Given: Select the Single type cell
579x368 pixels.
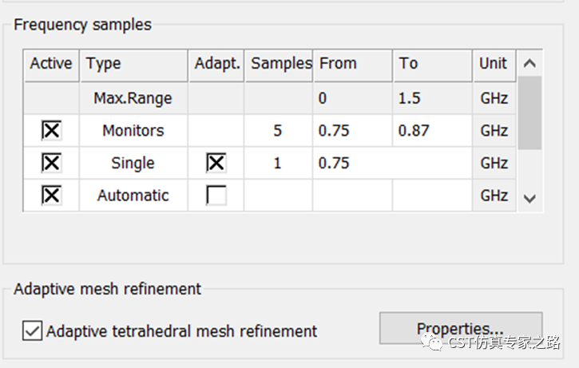Looking at the screenshot, I should coord(133,163).
